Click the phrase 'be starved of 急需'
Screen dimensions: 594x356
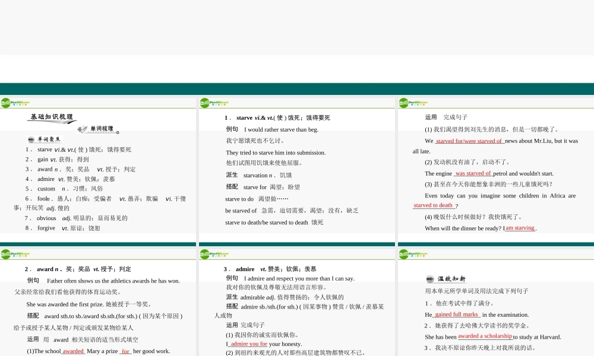[x=292, y=211]
